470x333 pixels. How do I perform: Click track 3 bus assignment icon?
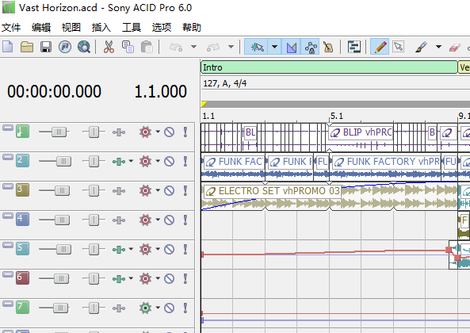pyautogui.click(x=119, y=190)
